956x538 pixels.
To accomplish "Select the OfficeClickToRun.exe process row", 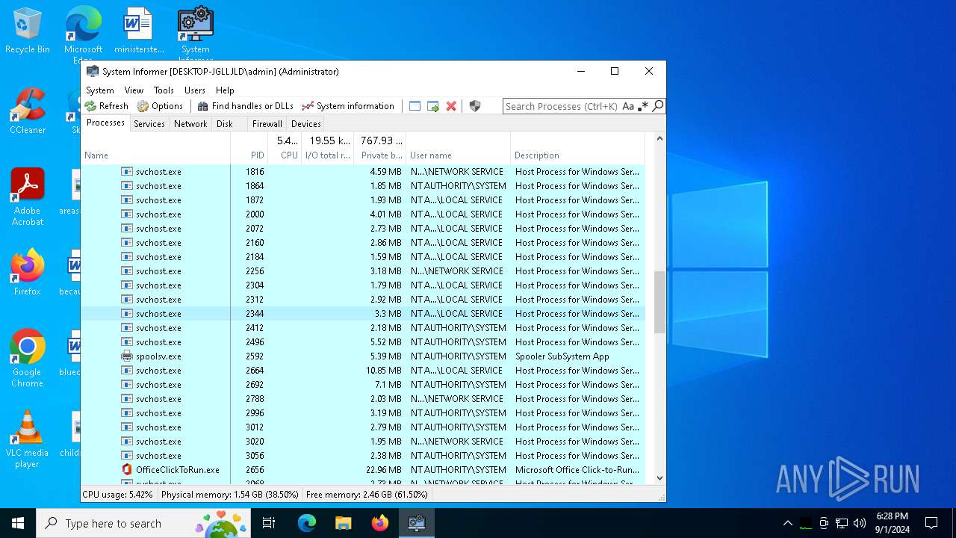I will pyautogui.click(x=362, y=470).
